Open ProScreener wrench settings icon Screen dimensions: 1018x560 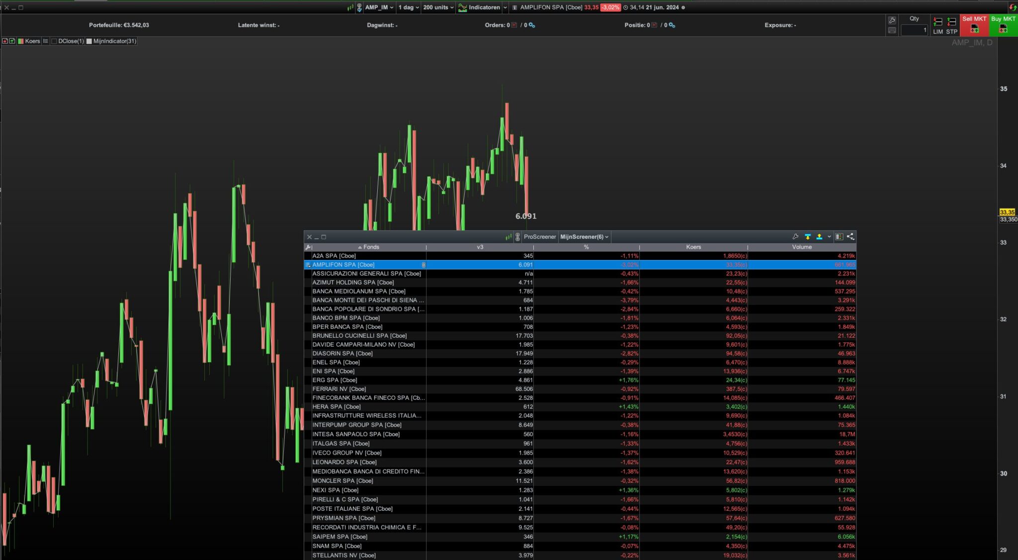tap(795, 237)
